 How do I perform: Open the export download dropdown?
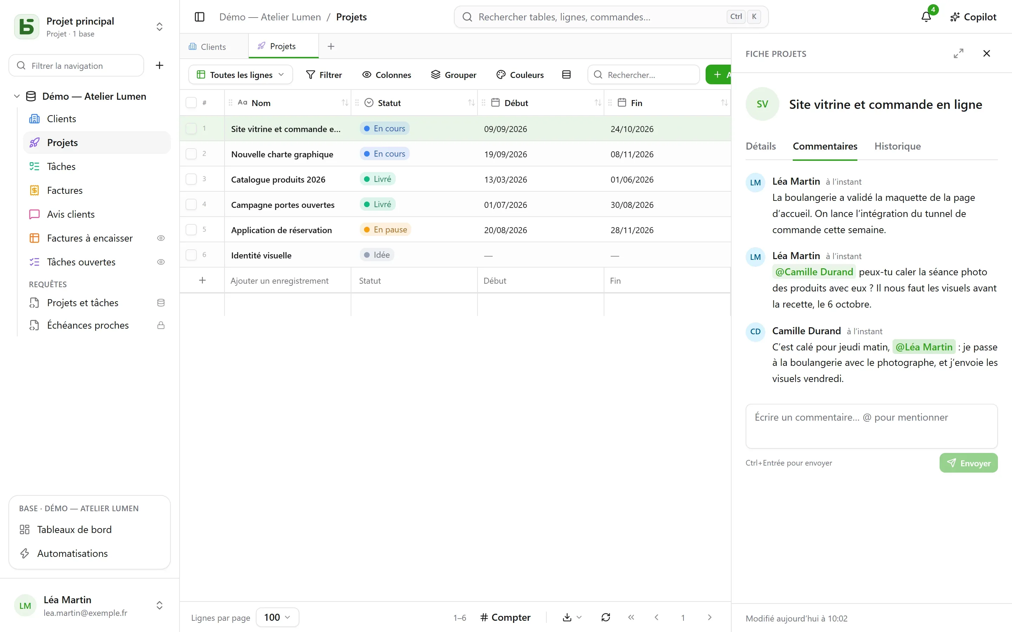coord(572,617)
